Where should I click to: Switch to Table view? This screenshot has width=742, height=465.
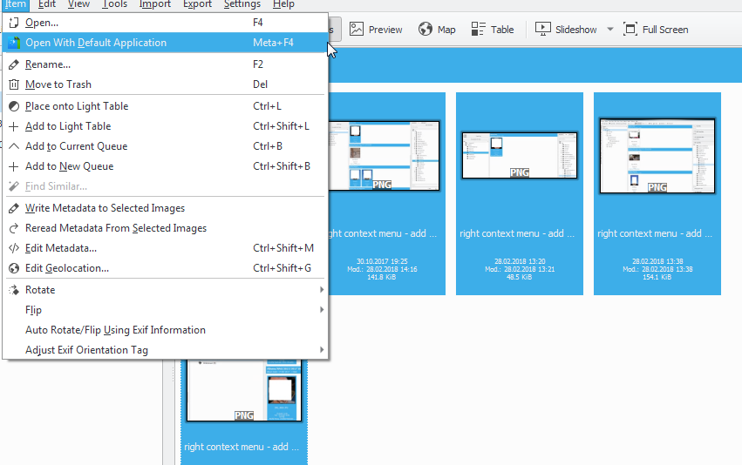point(493,30)
